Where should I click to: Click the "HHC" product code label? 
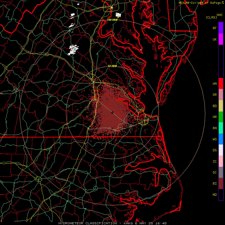click(x=220, y=15)
